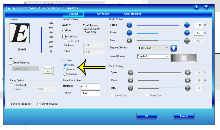Open the Image Dithering Standard dropdown

[x=153, y=56]
